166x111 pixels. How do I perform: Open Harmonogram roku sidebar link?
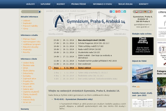tap(32, 42)
